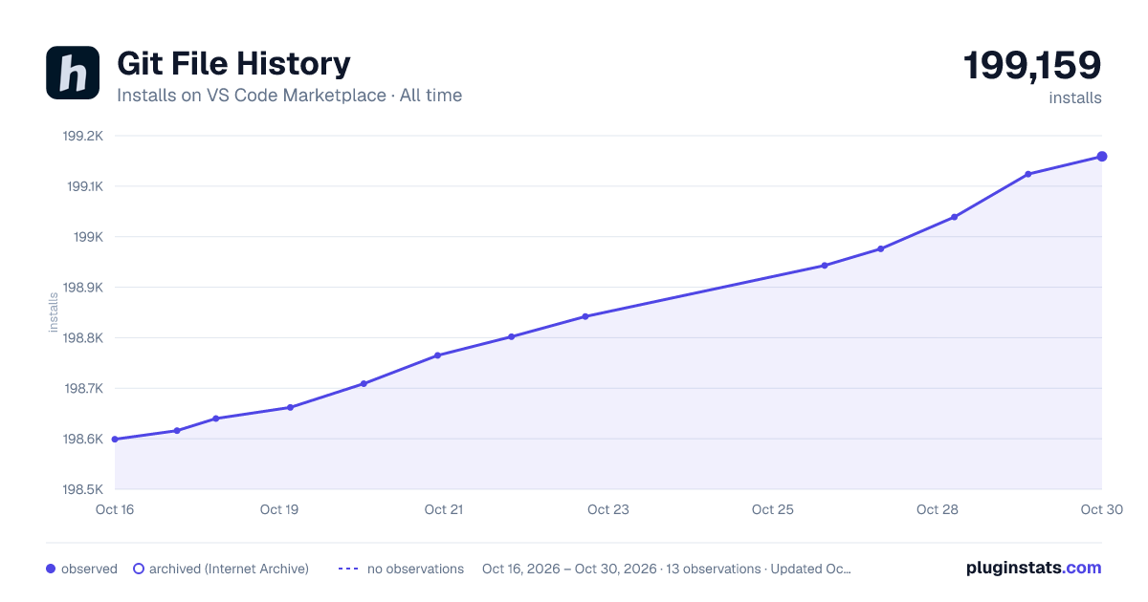Click the Oct 28 x-axis label
Image resolution: width=1148 pixels, height=602 pixels.
tap(938, 509)
